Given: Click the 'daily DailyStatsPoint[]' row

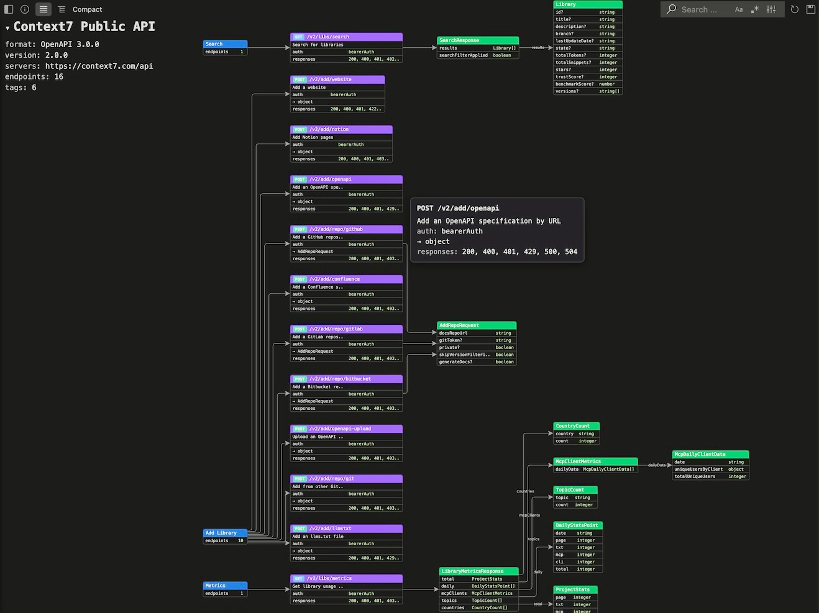Looking at the screenshot, I should click(x=478, y=586).
